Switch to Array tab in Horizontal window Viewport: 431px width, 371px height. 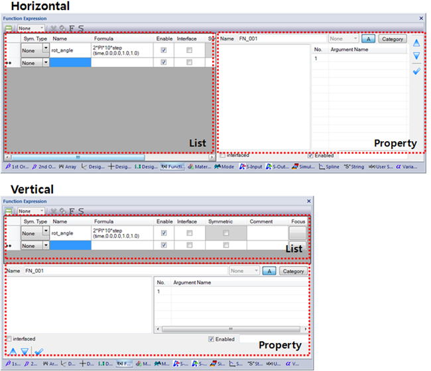point(68,166)
